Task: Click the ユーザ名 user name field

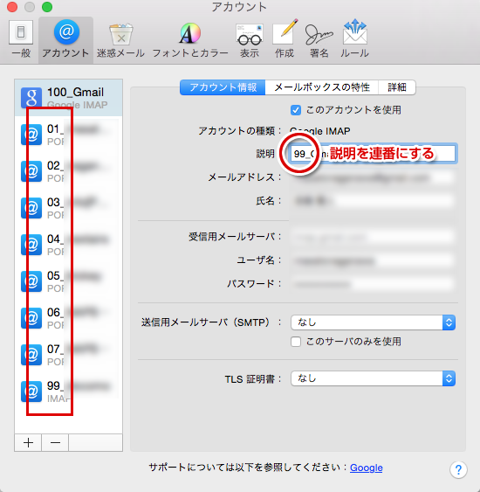Action: click(373, 260)
